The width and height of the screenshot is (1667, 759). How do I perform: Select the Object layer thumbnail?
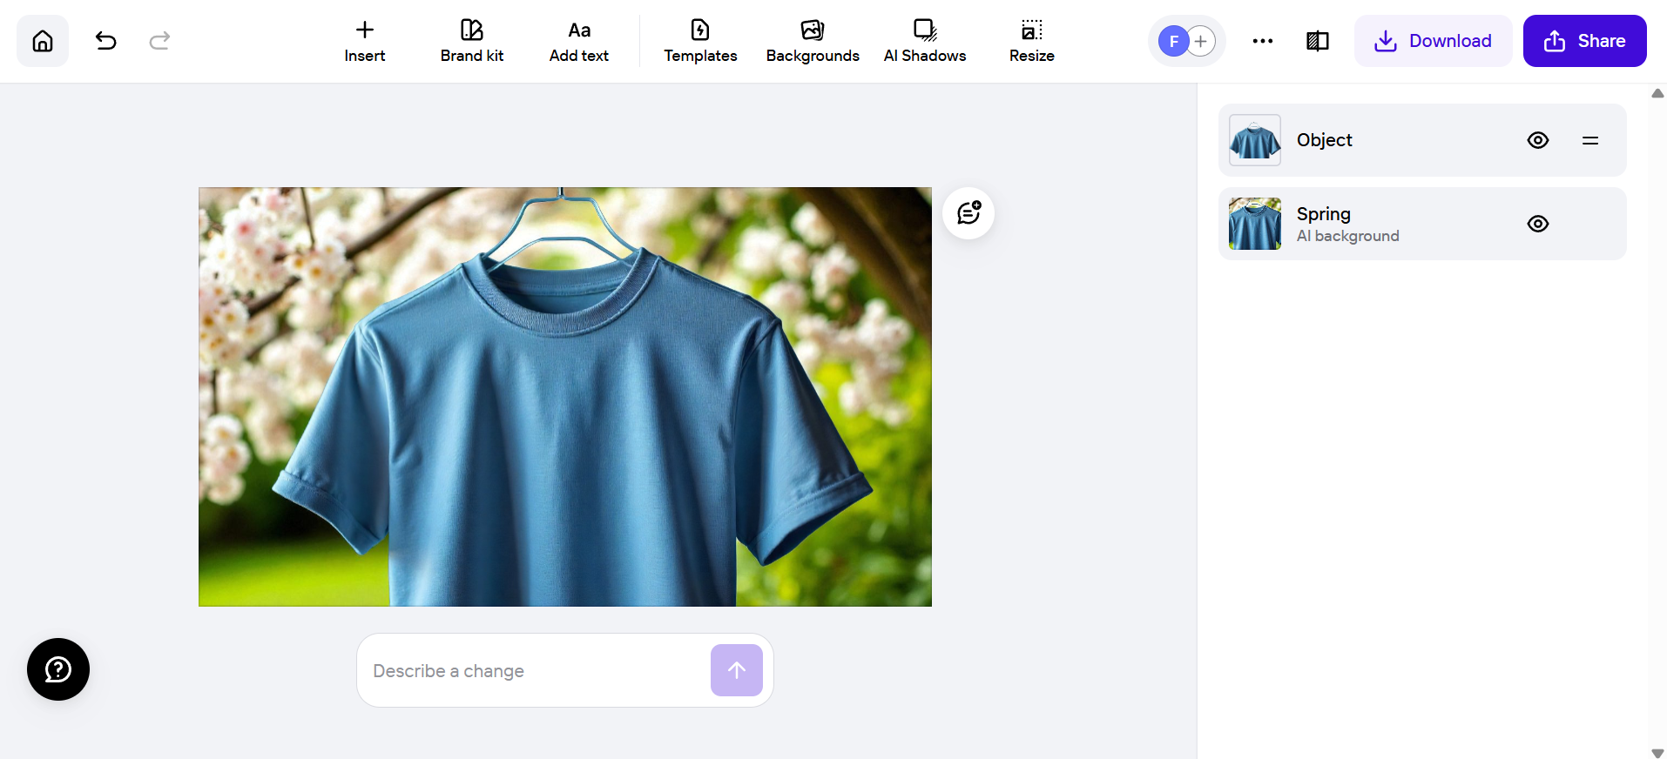(1254, 140)
